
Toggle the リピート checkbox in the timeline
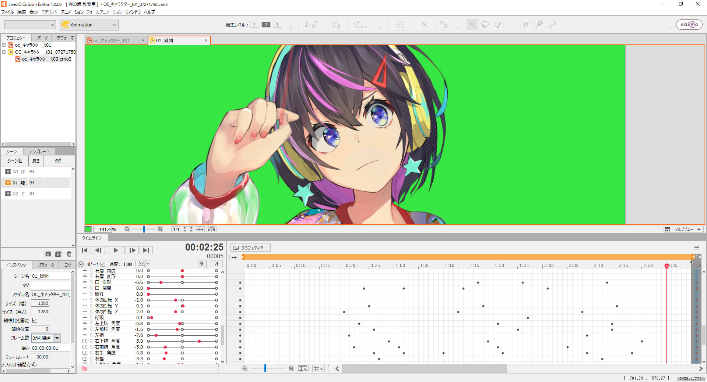click(x=102, y=264)
